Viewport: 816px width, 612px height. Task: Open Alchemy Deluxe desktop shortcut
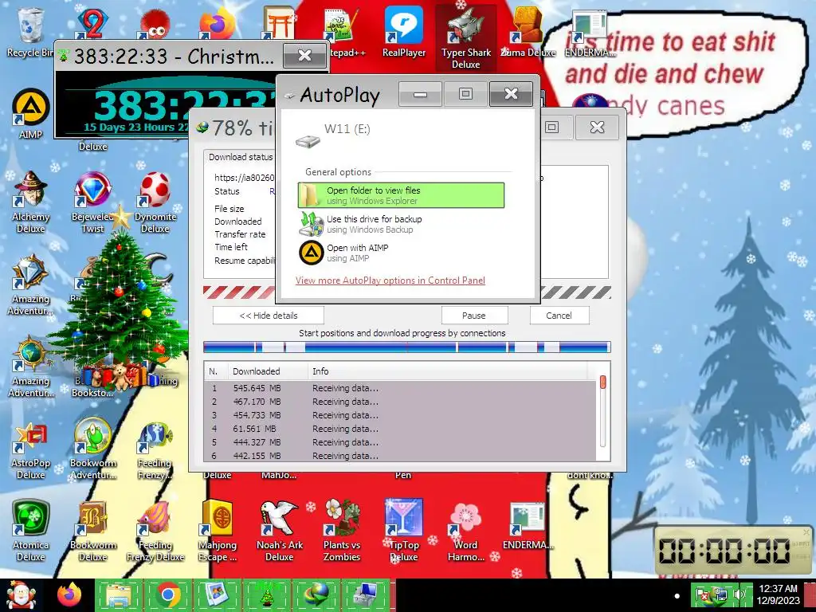[x=30, y=202]
